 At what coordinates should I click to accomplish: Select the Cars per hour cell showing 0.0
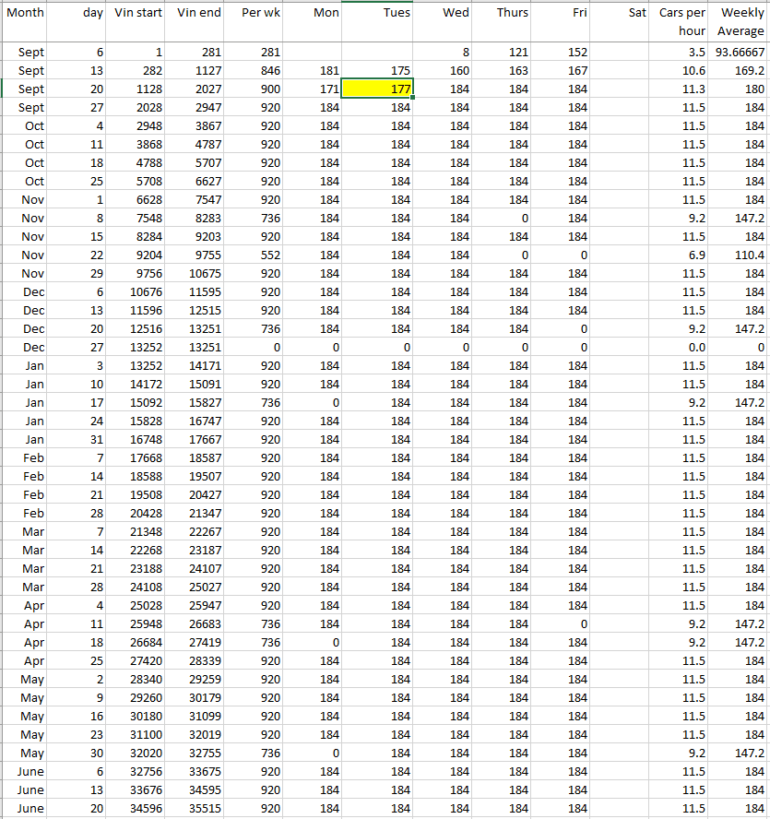point(682,348)
